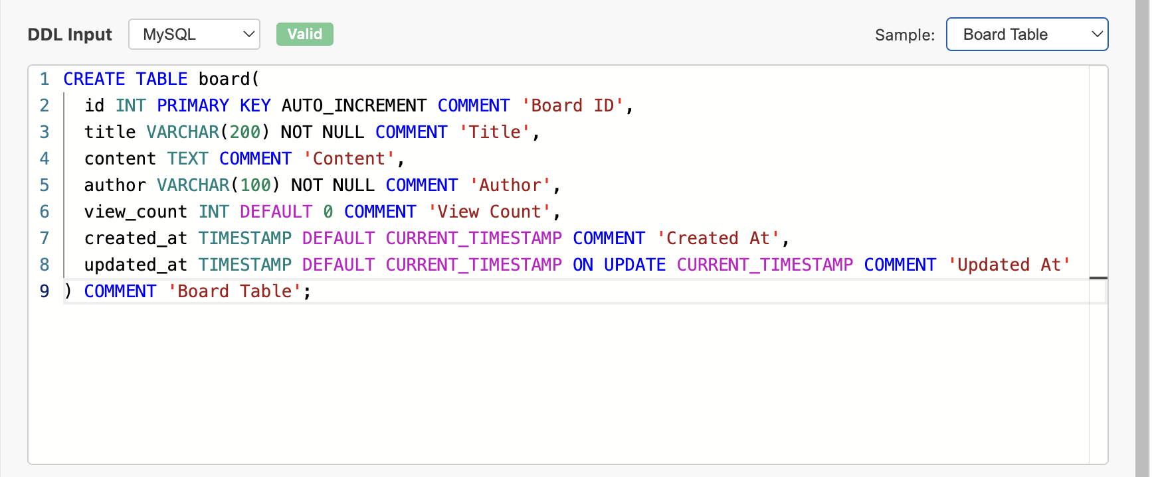
Task: Click the empty area below the code
Action: (558, 385)
